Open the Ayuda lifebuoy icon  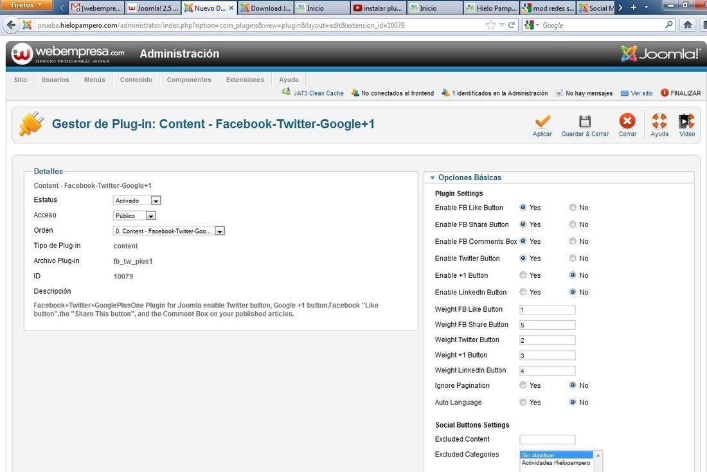point(659,120)
